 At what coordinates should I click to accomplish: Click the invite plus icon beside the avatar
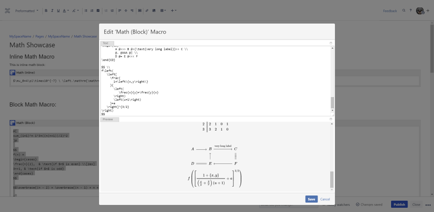(x=428, y=11)
